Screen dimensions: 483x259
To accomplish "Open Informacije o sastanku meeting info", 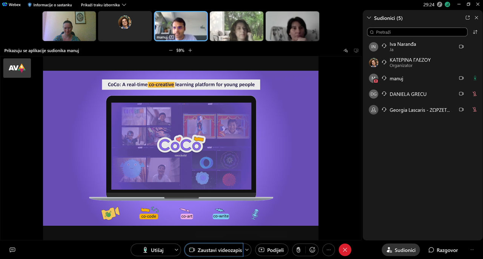I will 50,5.
